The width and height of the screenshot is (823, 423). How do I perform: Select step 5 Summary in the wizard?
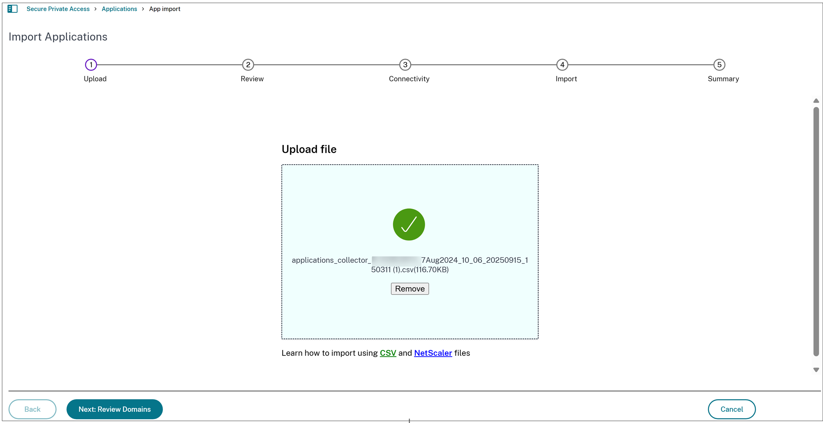(719, 65)
